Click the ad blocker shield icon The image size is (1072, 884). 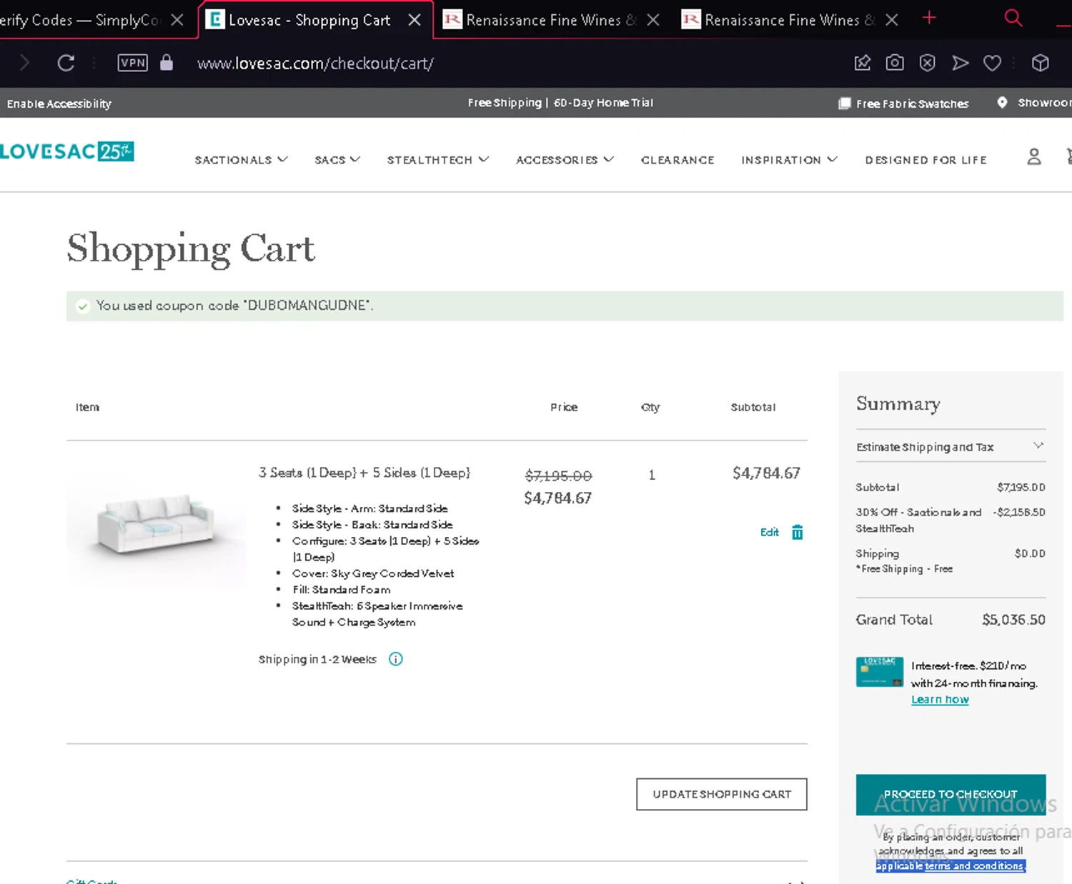pos(927,63)
